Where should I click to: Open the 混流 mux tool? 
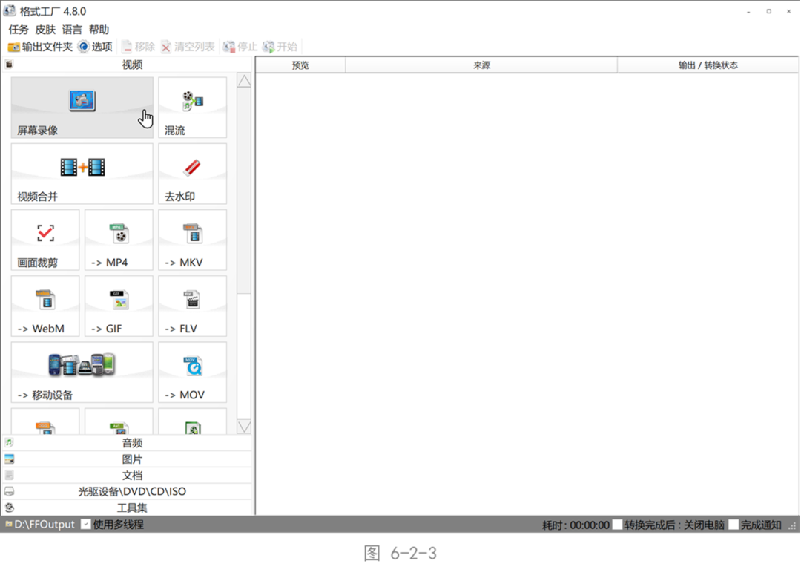tap(192, 108)
